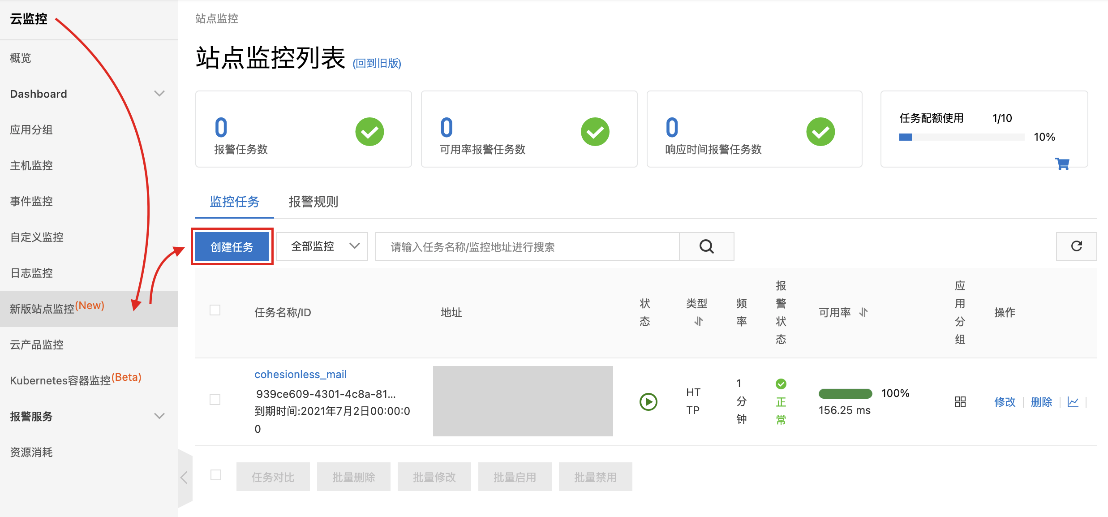
Task: Check the cohesionless_mail row checkbox
Action: 215,400
